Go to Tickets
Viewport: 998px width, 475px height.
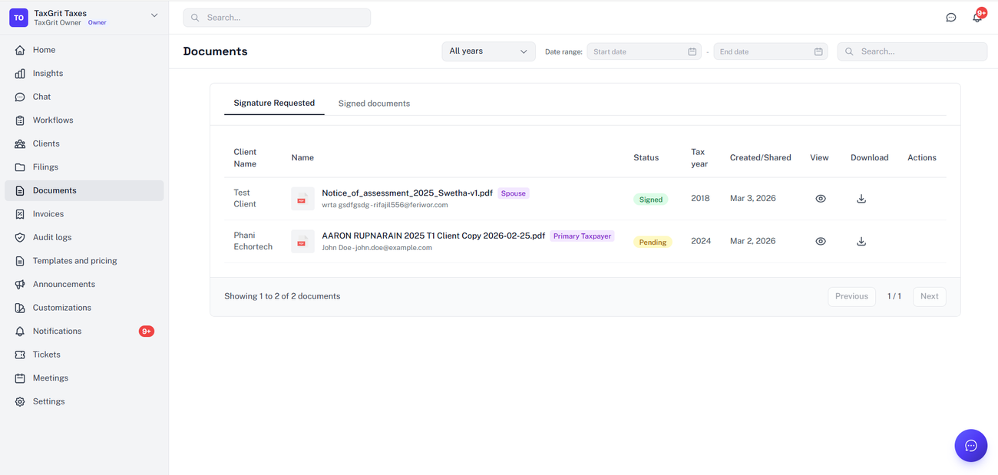click(84, 355)
